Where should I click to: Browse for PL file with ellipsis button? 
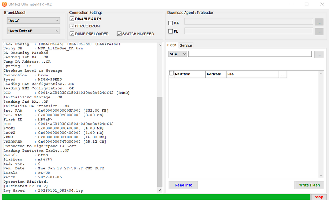(x=319, y=31)
